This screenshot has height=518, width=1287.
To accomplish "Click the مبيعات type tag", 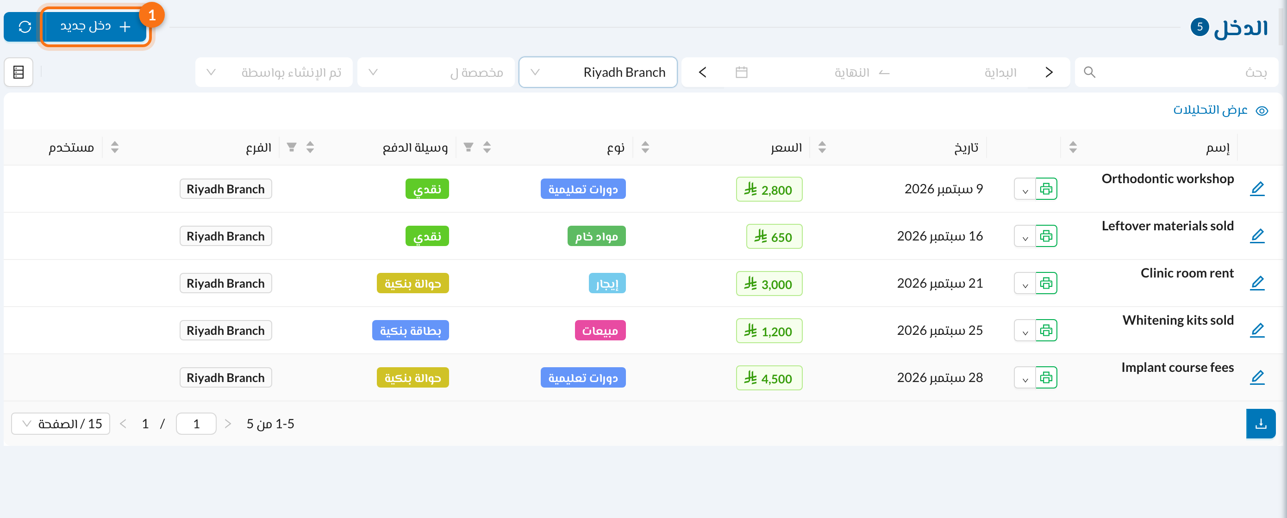I will point(600,330).
